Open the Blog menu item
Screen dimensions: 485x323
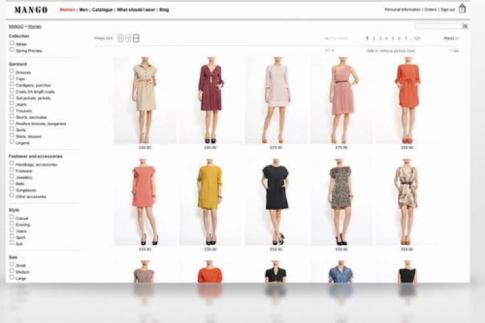pyautogui.click(x=164, y=10)
